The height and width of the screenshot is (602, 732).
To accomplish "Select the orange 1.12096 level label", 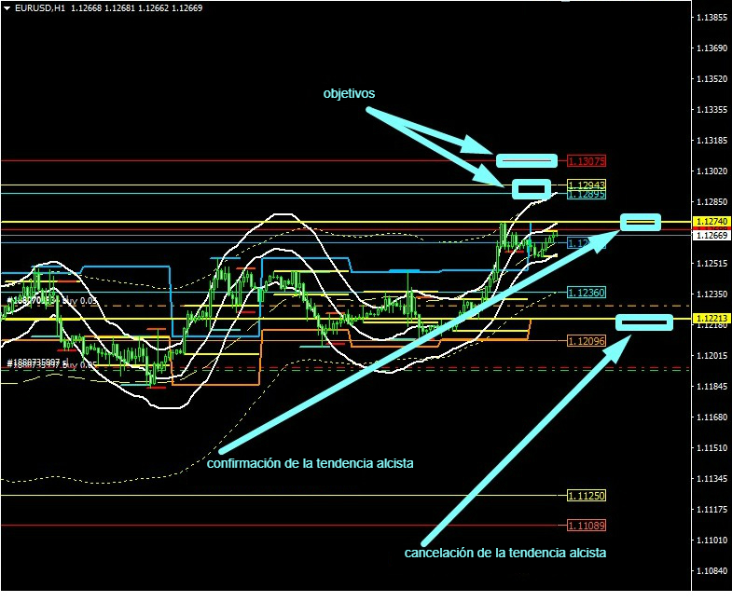I will (x=587, y=341).
